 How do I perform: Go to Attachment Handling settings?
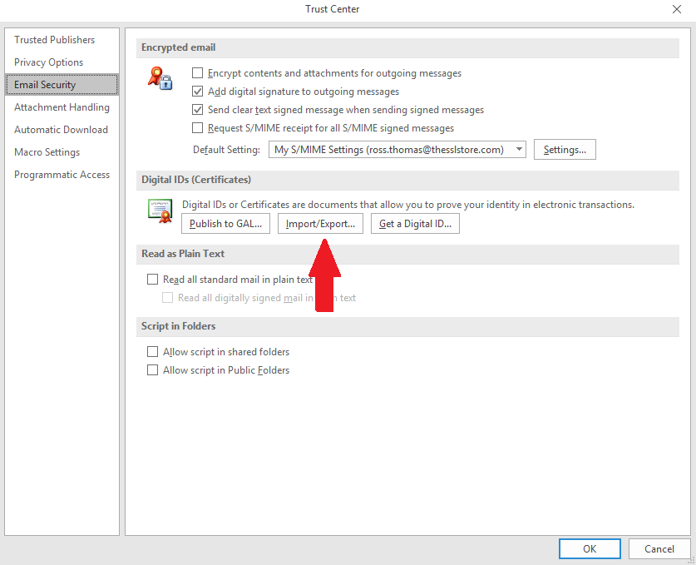(62, 107)
